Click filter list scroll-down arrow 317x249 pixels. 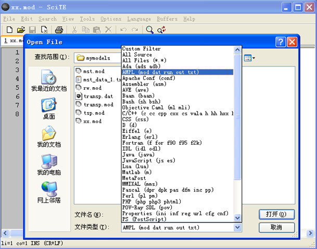point(237,218)
